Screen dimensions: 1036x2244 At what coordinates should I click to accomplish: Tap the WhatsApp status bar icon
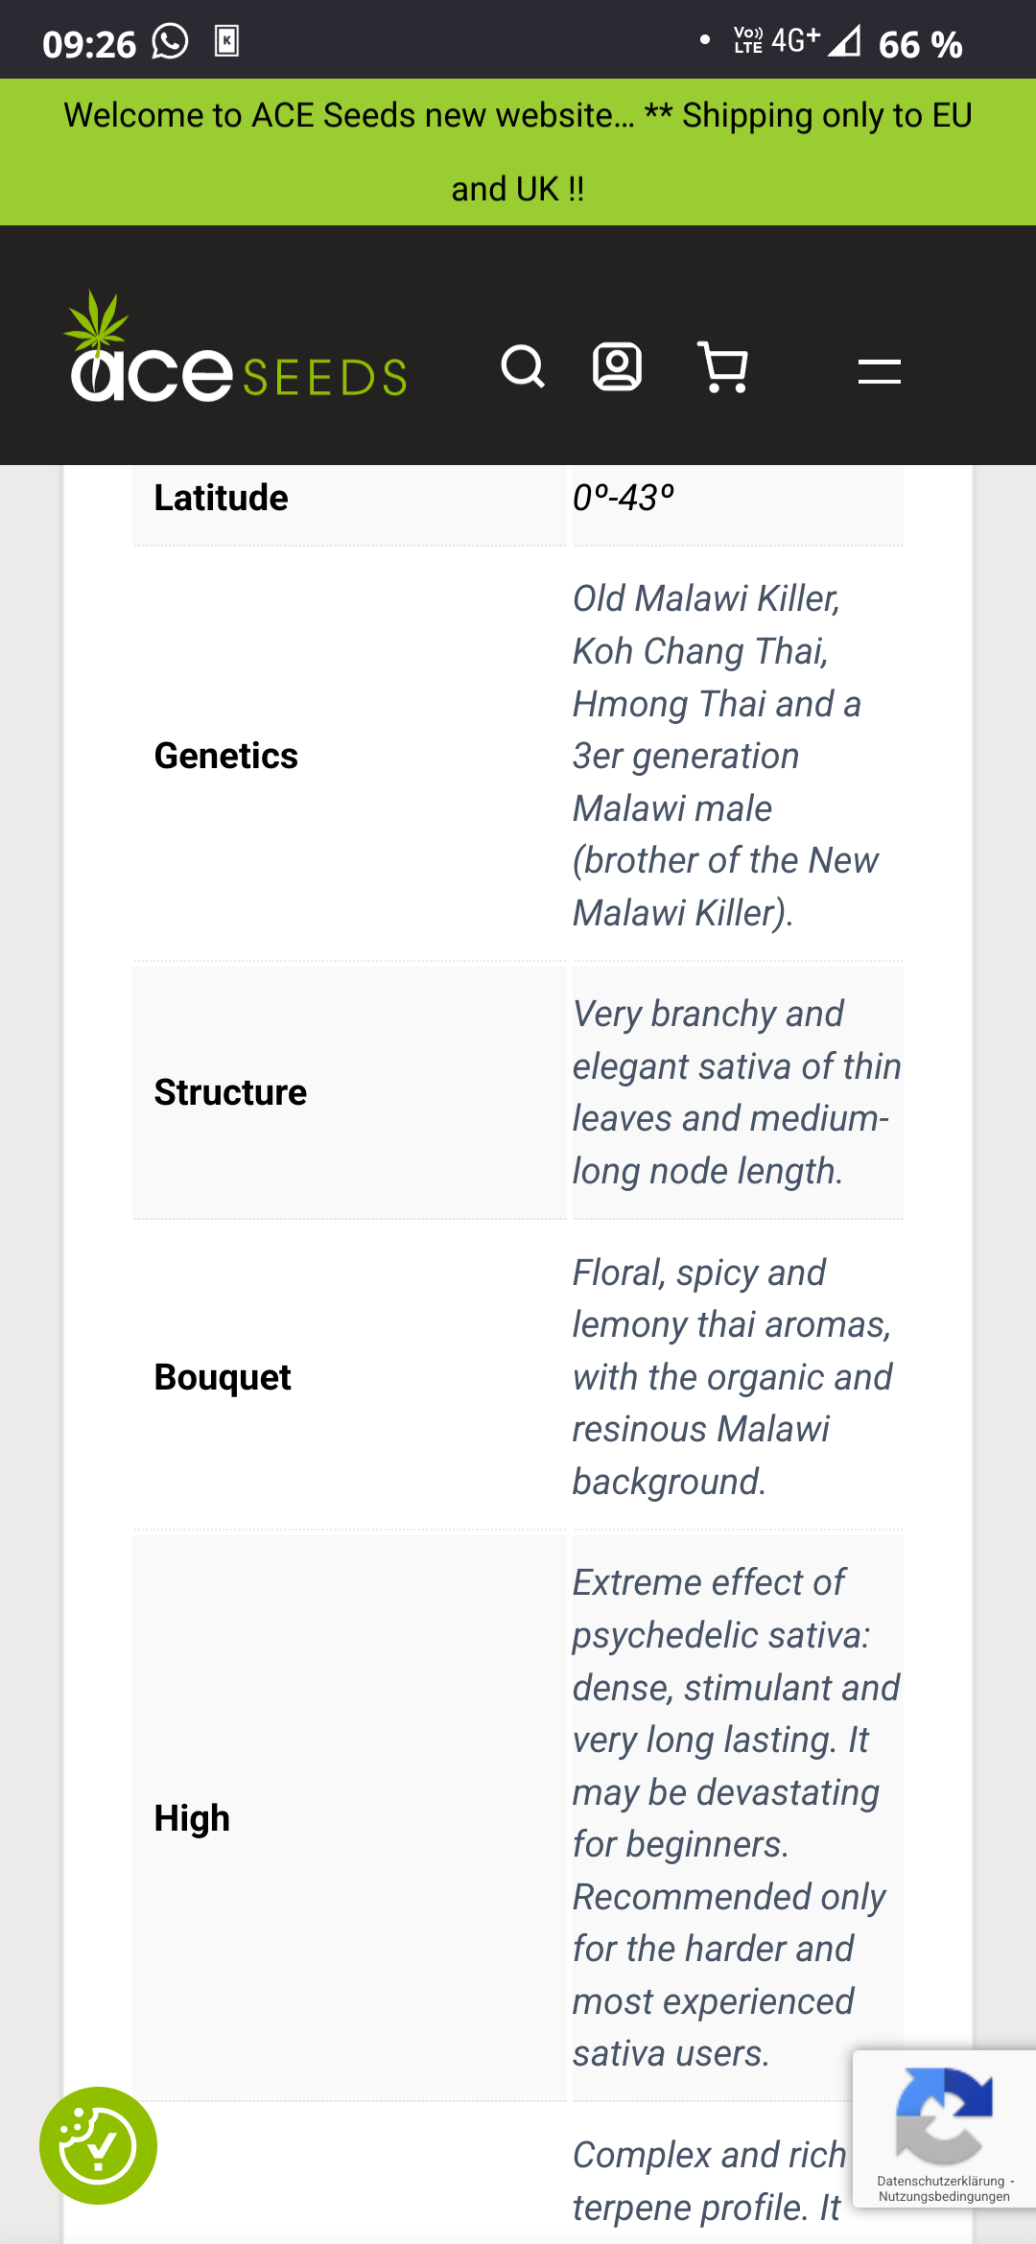pos(170,42)
